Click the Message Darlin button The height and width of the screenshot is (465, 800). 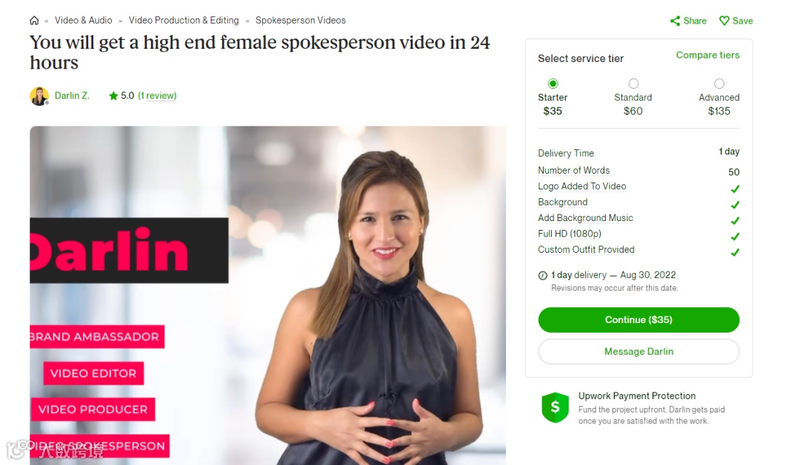click(639, 351)
